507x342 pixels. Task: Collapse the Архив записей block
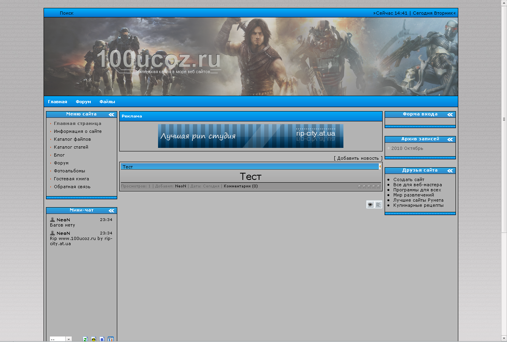[x=450, y=139]
